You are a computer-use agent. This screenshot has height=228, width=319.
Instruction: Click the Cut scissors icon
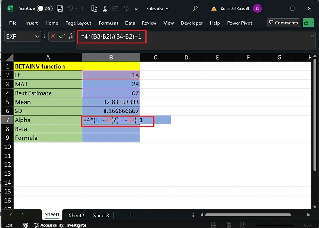(105, 8)
